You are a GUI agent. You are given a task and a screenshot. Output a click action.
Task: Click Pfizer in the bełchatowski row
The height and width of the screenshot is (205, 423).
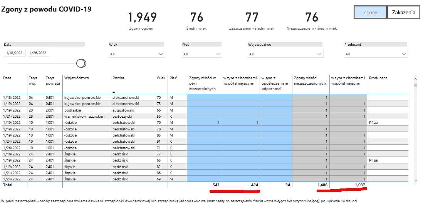[374, 123]
